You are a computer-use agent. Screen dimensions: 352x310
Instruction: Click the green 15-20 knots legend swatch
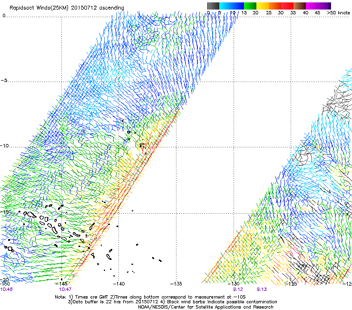point(250,6)
